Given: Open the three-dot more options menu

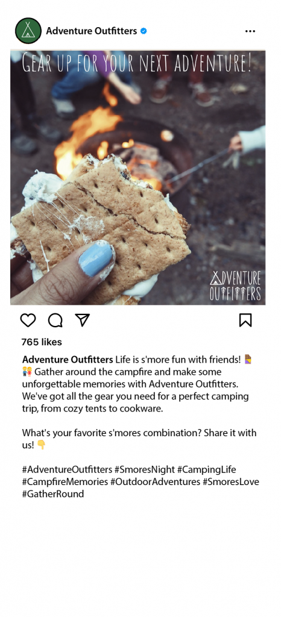Looking at the screenshot, I should [x=250, y=31].
